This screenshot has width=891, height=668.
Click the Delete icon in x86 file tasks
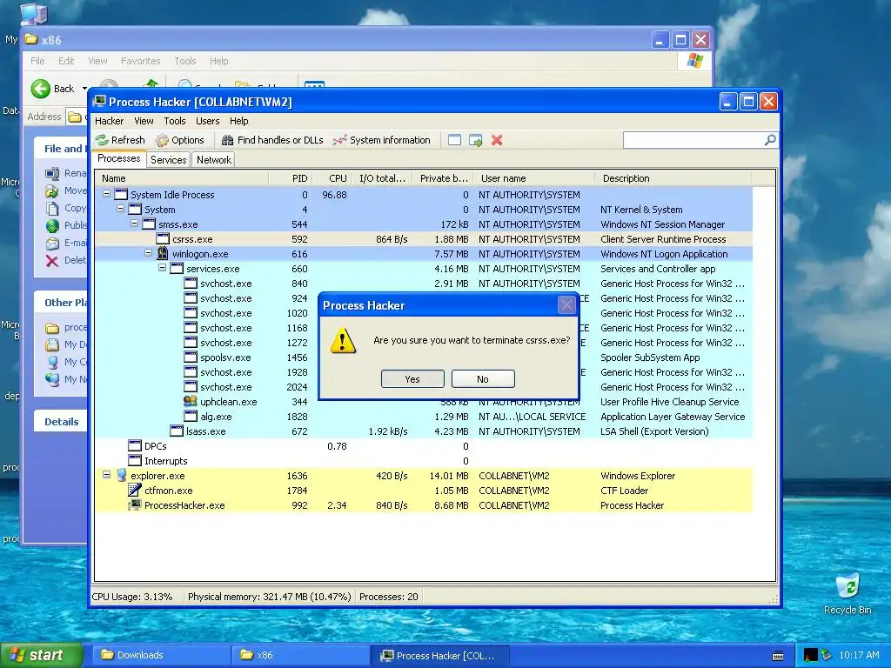52,261
